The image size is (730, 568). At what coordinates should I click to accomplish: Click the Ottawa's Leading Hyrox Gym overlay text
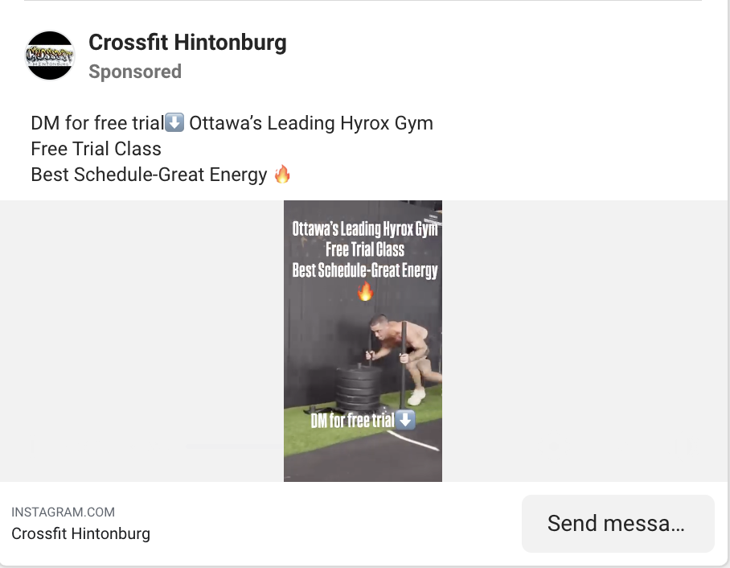pos(363,228)
